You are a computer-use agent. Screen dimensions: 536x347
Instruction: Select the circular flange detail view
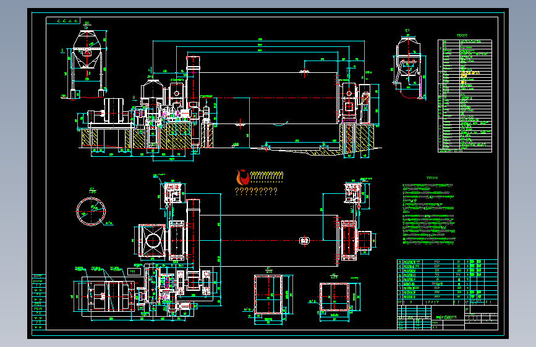pyautogui.click(x=91, y=211)
